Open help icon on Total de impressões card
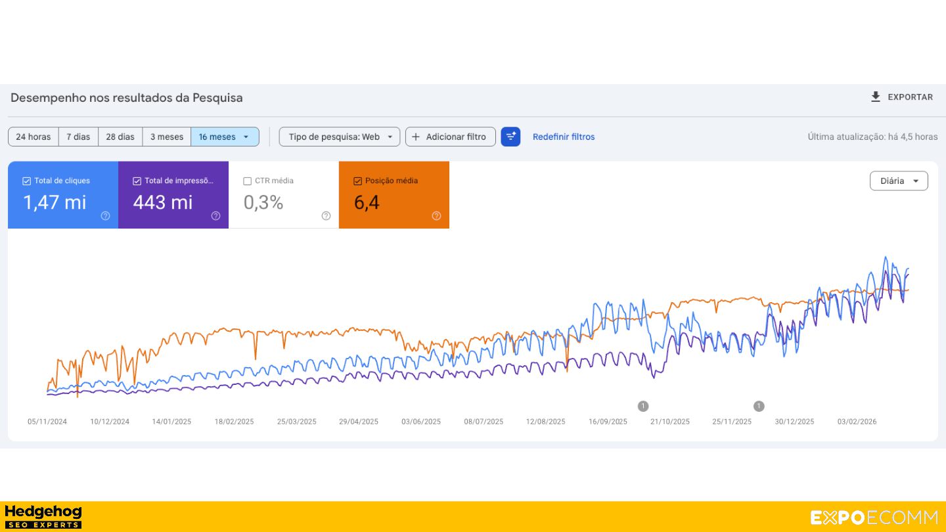The image size is (946, 532). [215, 215]
